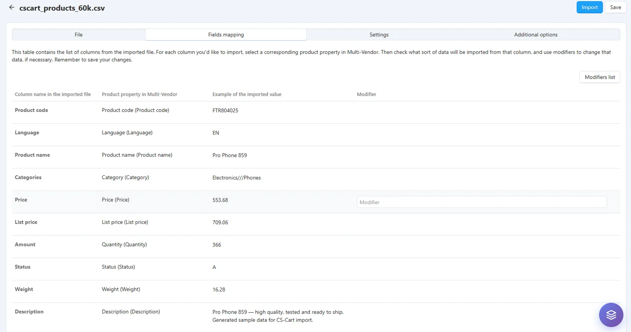Click the Save button

pyautogui.click(x=616, y=7)
